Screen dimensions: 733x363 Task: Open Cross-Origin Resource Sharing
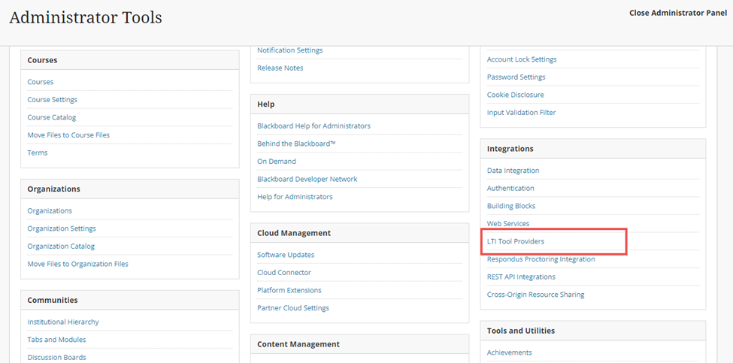pyautogui.click(x=536, y=295)
